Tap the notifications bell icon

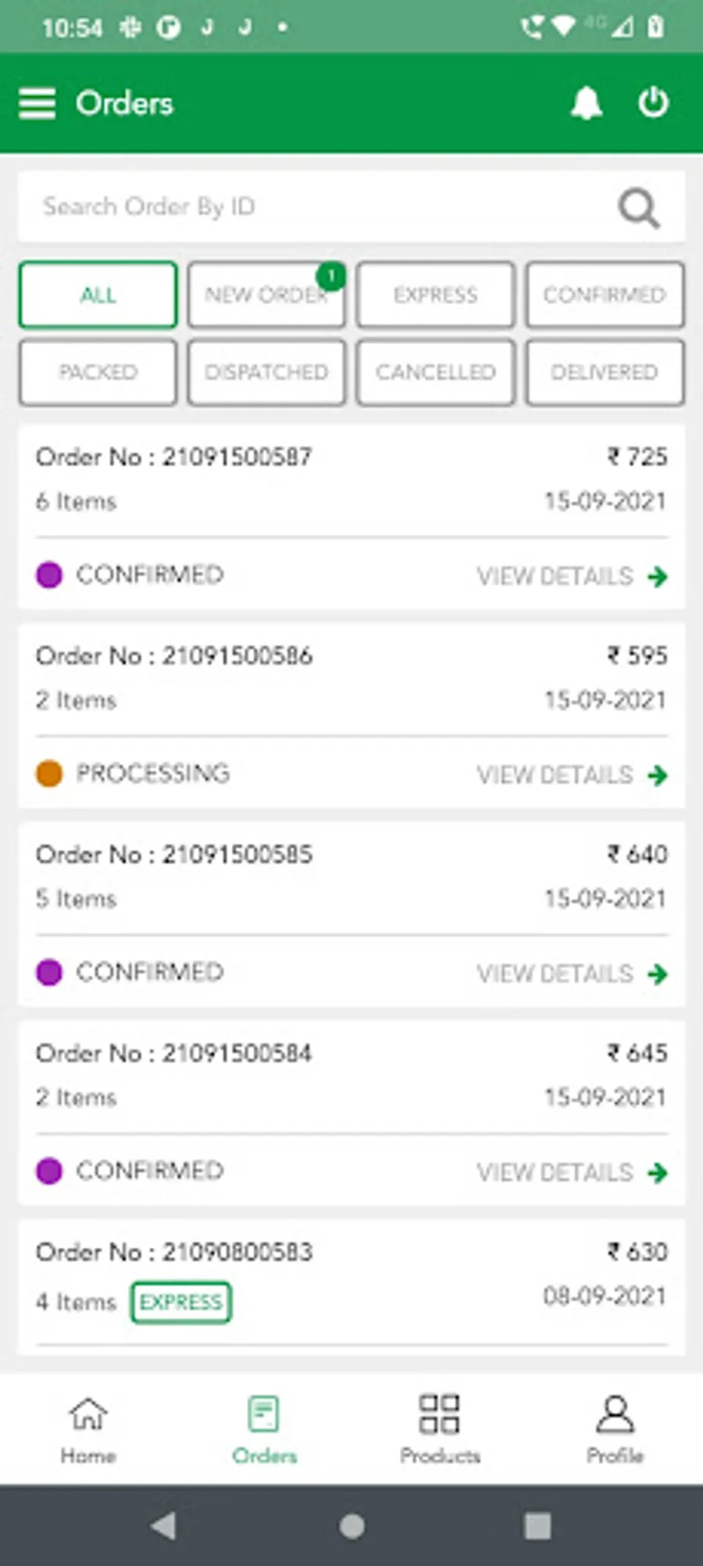[x=586, y=102]
